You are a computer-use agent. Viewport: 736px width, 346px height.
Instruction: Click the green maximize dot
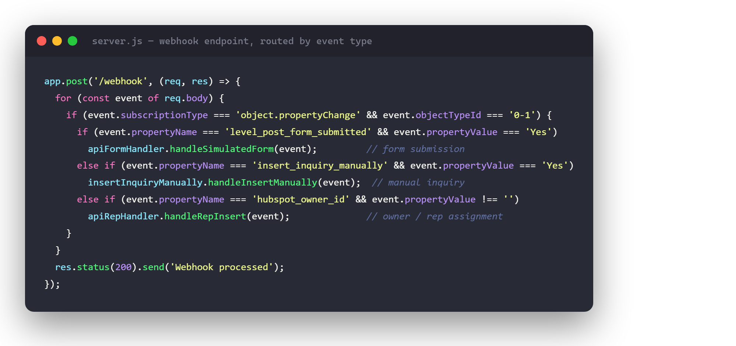[x=72, y=41]
